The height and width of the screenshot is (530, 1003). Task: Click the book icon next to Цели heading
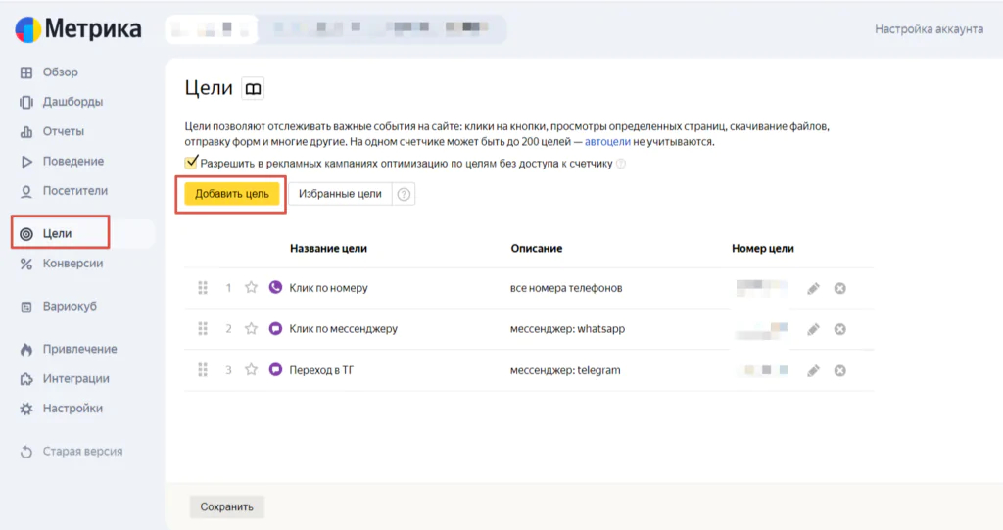[254, 89]
